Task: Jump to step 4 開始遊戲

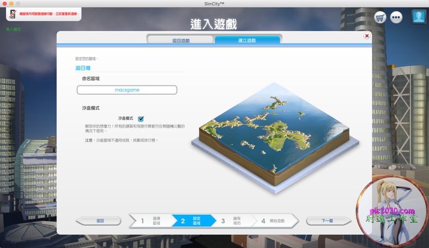Action: click(x=274, y=221)
